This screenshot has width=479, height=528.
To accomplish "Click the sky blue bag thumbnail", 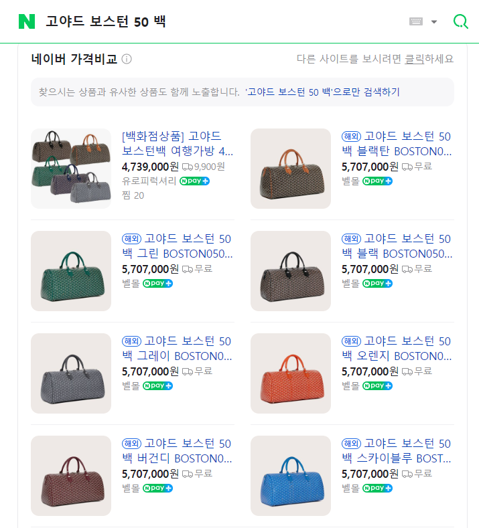I will click(291, 476).
